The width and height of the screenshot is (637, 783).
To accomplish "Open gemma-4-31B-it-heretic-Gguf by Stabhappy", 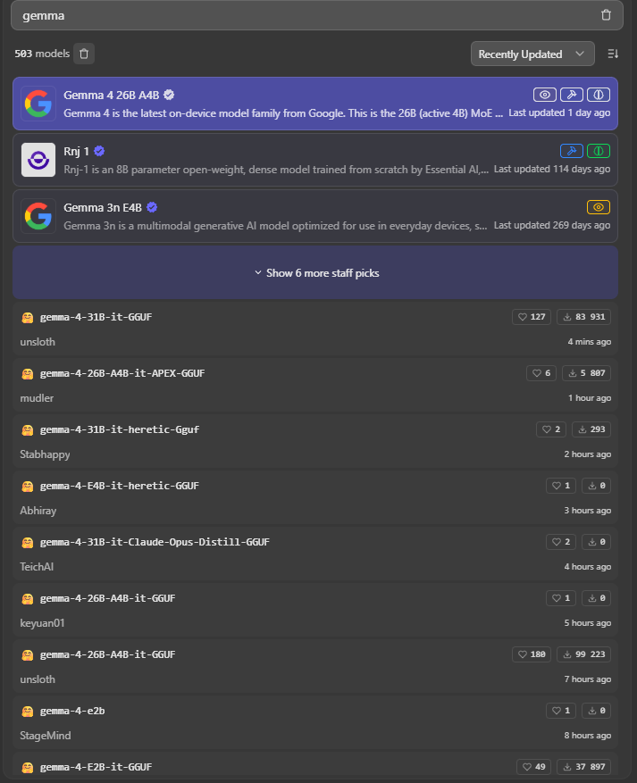I will (x=315, y=441).
